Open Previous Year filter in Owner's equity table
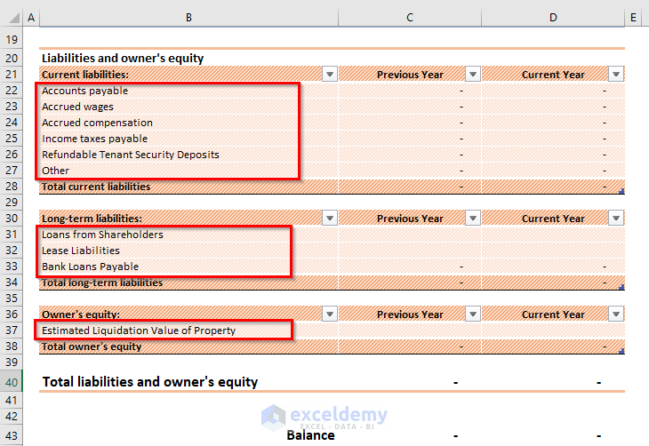Screen dimensions: 649x446 click(473, 314)
